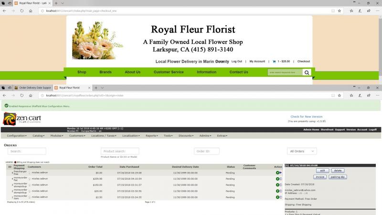This screenshot has width=382, height=215.
Task: Click the shopping cart icon
Action: point(274,62)
